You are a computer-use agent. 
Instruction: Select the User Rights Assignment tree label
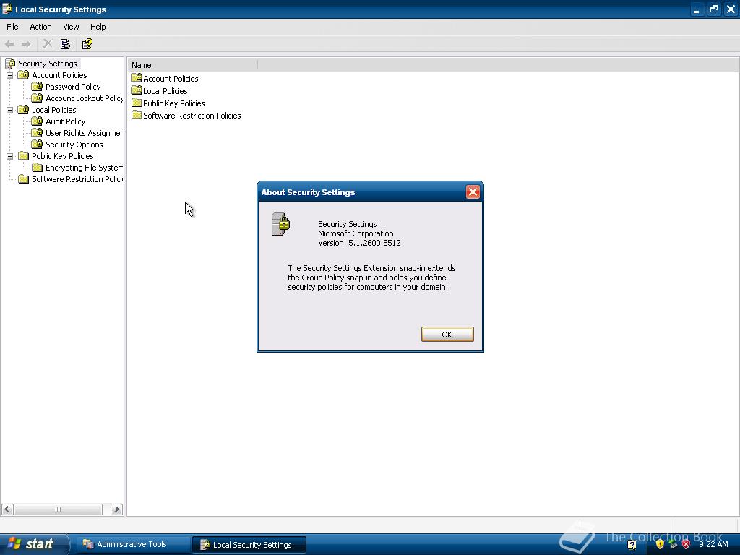[84, 133]
